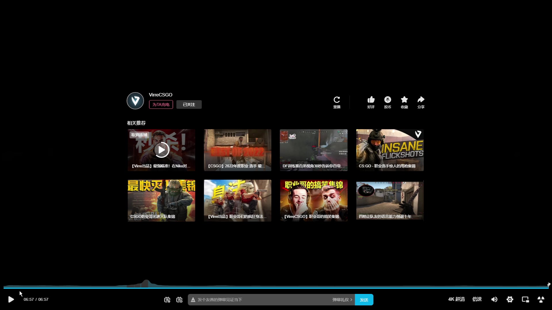Add video to favorites (收藏)

click(404, 100)
